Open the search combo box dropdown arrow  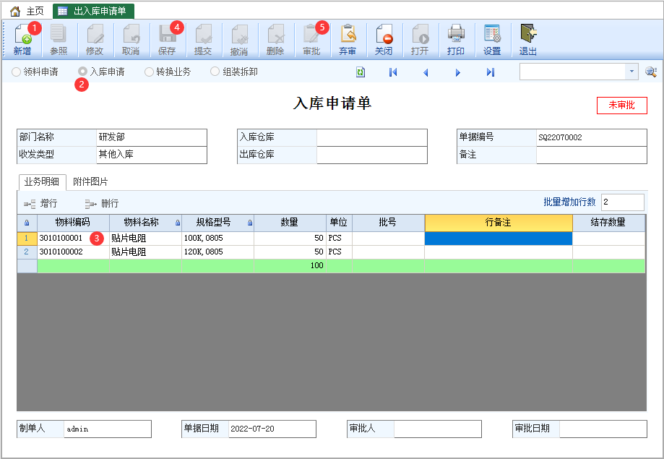tap(631, 72)
